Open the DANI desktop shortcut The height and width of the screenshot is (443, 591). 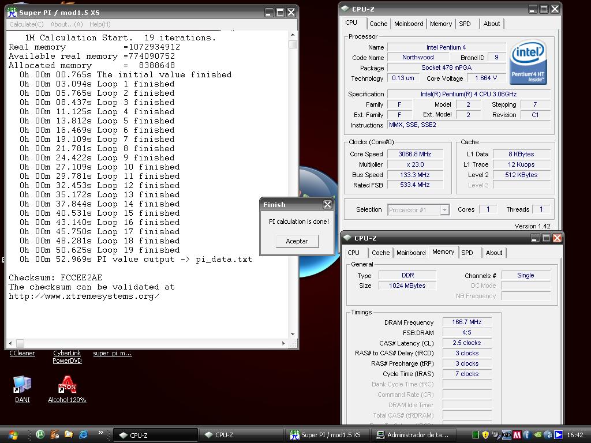tap(23, 389)
